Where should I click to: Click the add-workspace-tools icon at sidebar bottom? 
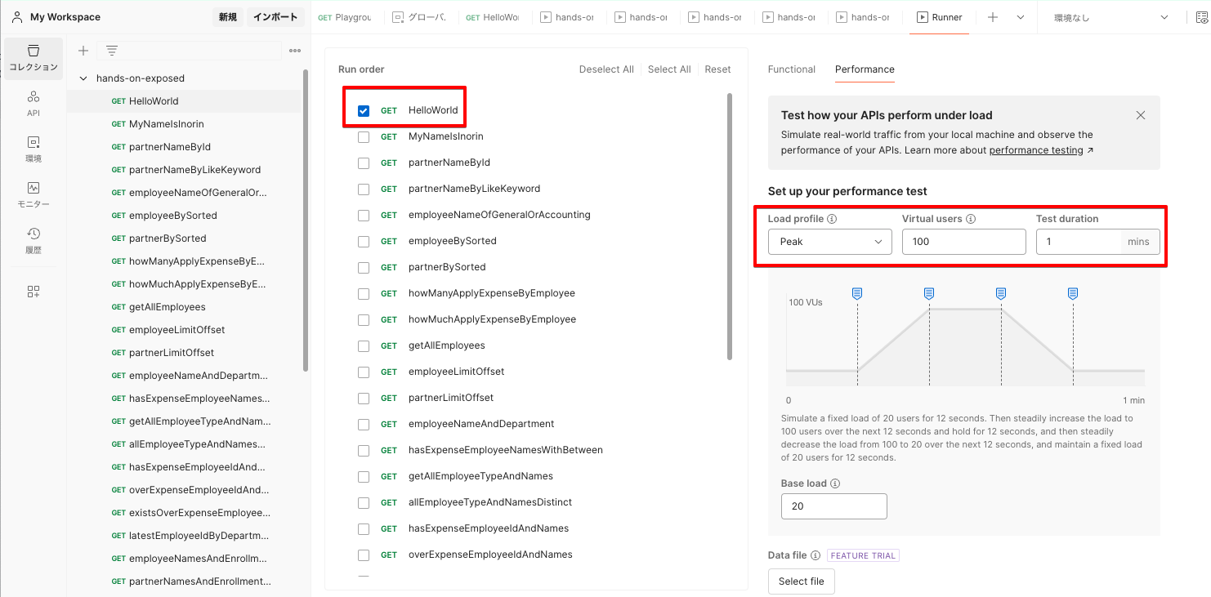pyautogui.click(x=33, y=291)
